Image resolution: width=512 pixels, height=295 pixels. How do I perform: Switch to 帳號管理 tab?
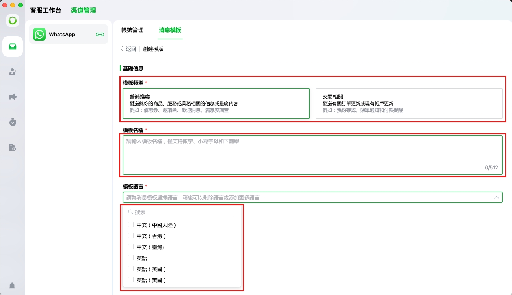point(132,30)
